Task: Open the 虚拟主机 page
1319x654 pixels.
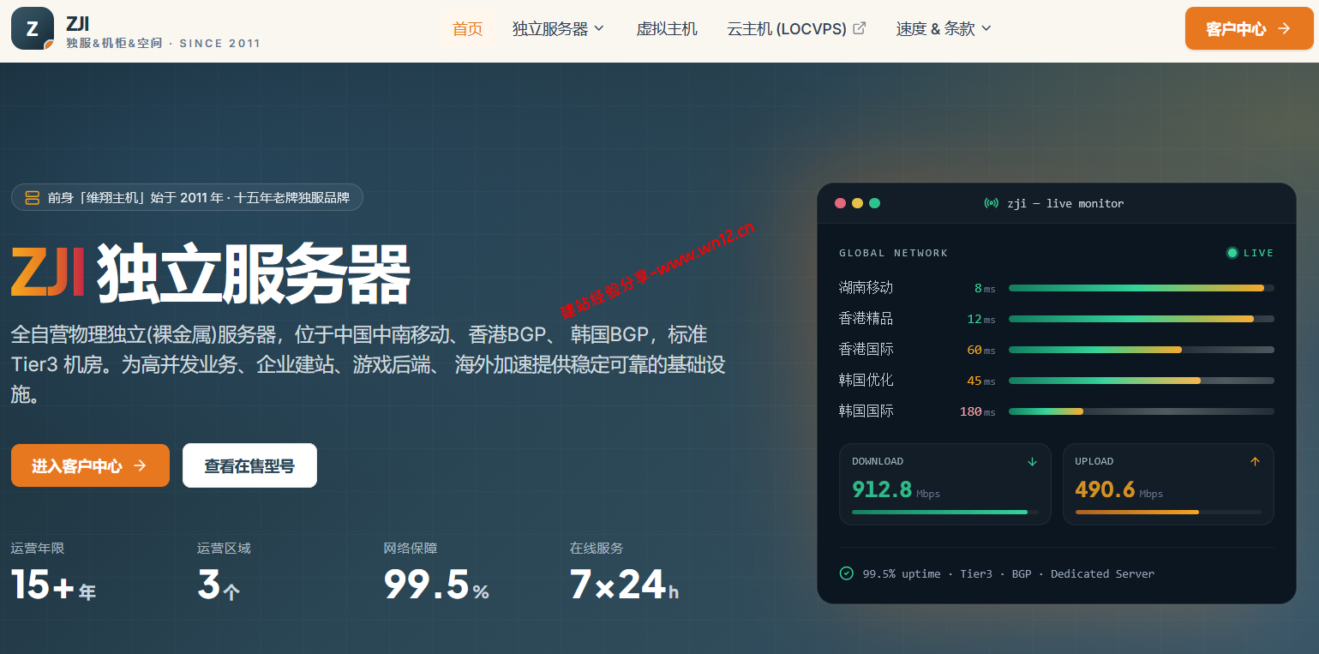Action: point(667,28)
